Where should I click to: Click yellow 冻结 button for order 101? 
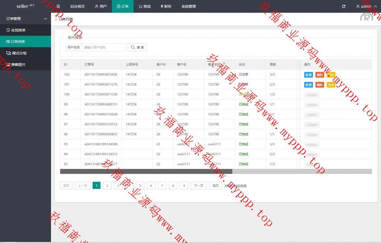(x=331, y=85)
